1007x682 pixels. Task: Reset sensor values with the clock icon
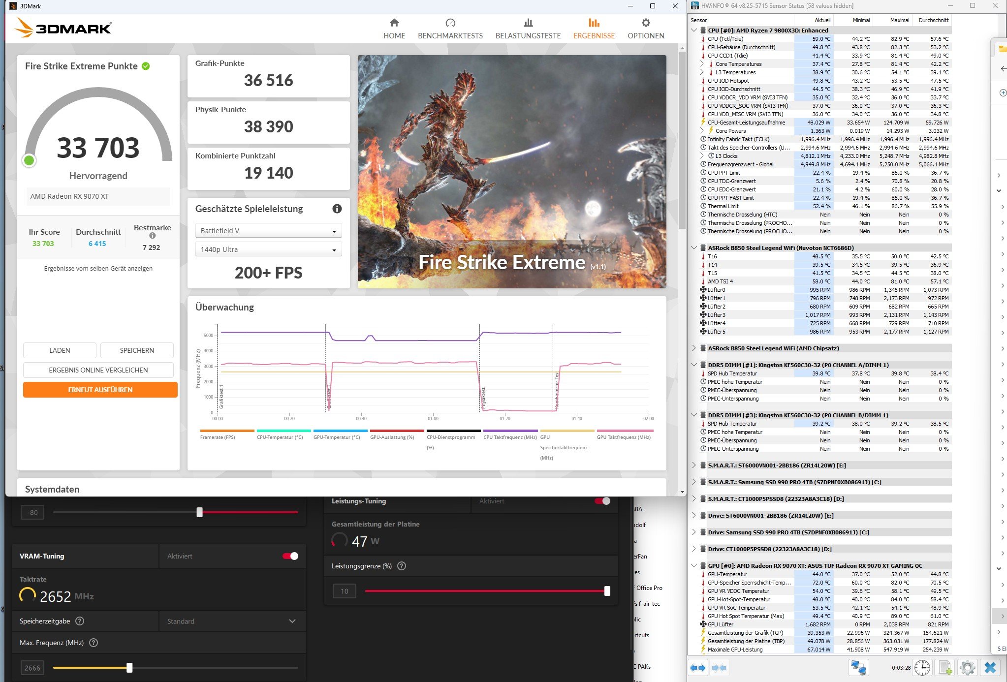click(x=922, y=668)
